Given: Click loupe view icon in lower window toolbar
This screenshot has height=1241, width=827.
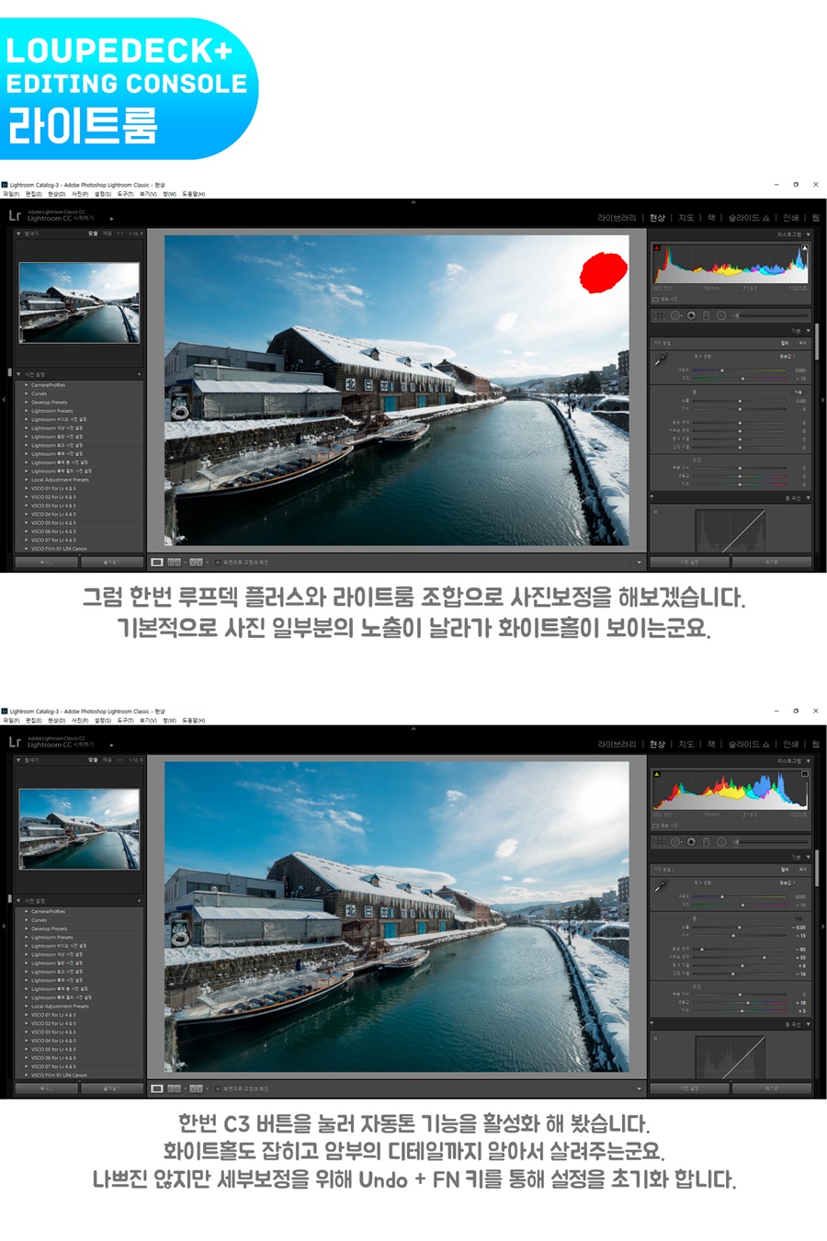Looking at the screenshot, I should [x=157, y=1088].
